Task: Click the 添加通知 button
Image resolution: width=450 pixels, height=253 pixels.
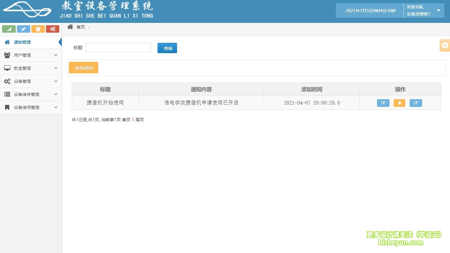Action: click(x=83, y=67)
